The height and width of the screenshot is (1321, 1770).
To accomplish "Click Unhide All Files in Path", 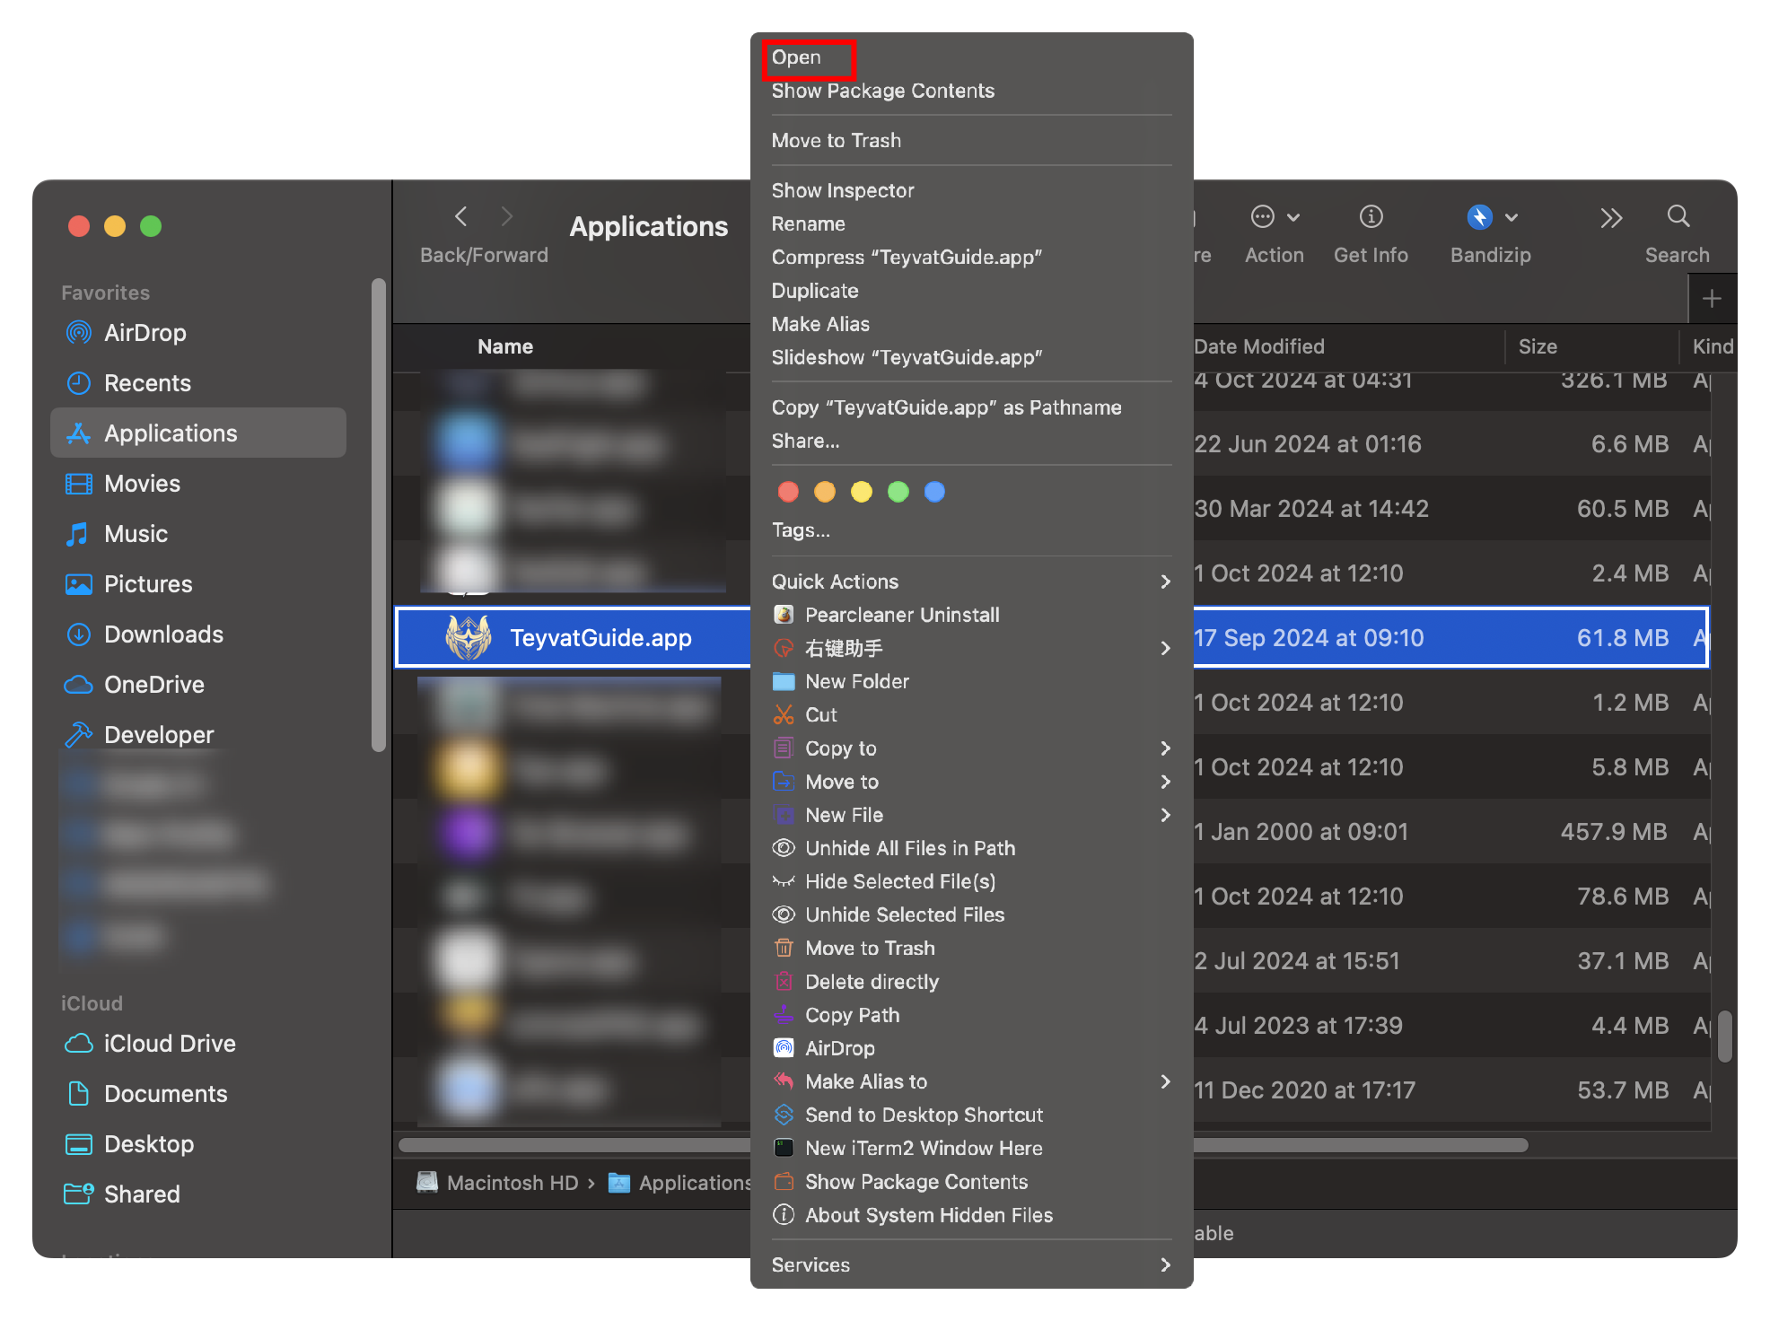I will (909, 848).
